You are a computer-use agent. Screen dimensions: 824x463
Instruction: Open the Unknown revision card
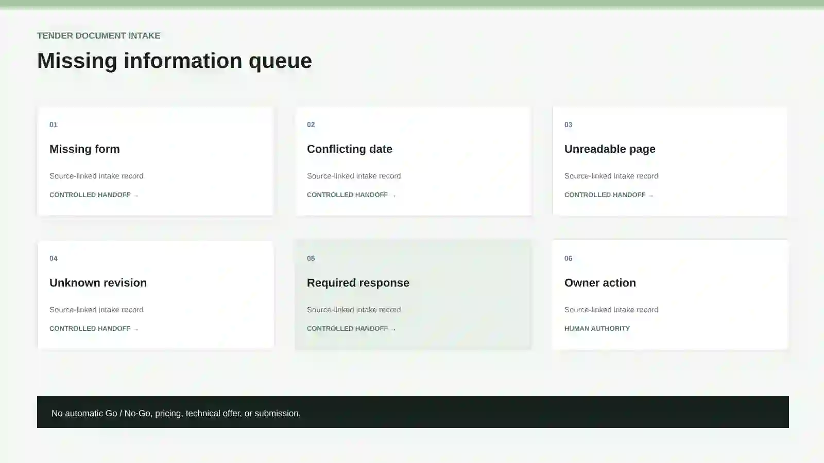click(155, 295)
